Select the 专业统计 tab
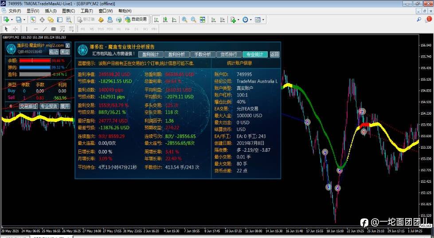 [255, 54]
